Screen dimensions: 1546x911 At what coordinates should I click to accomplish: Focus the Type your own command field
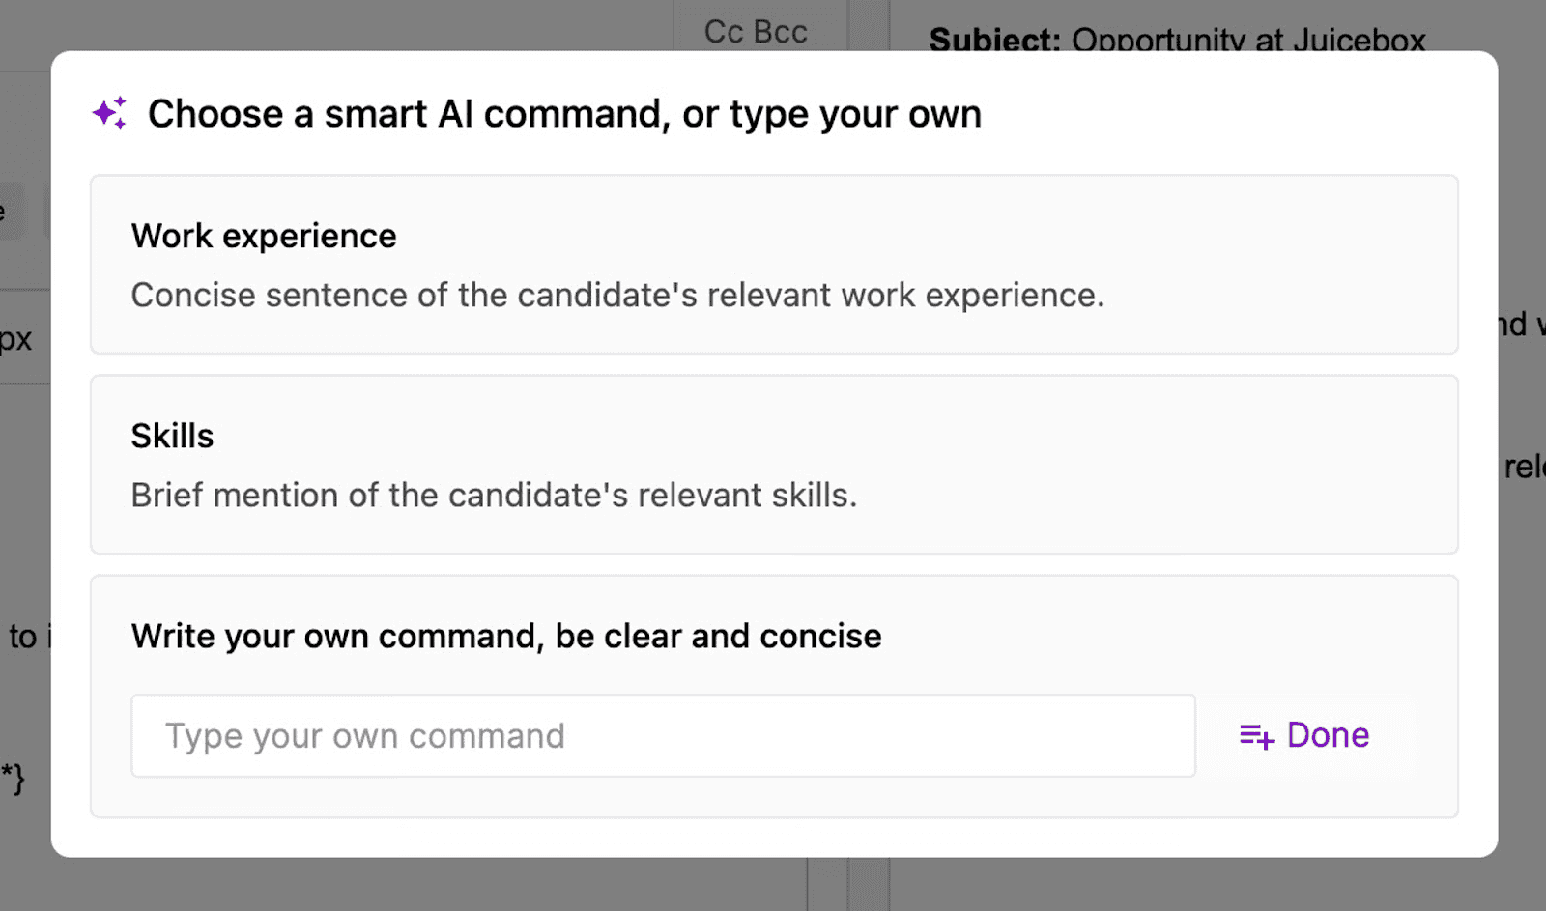click(663, 736)
